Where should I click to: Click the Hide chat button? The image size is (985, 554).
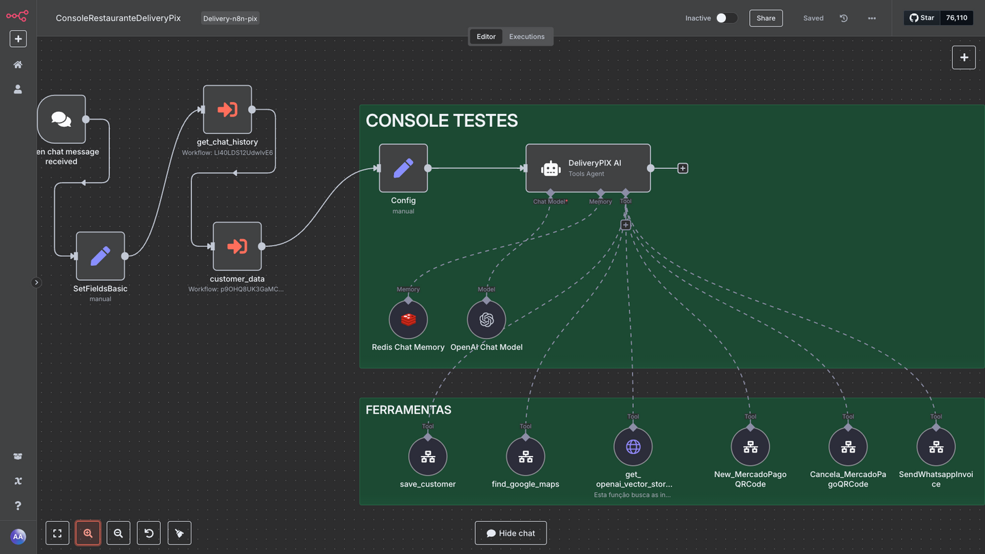point(511,533)
